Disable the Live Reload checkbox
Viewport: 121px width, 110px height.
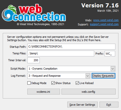[x=77, y=83]
